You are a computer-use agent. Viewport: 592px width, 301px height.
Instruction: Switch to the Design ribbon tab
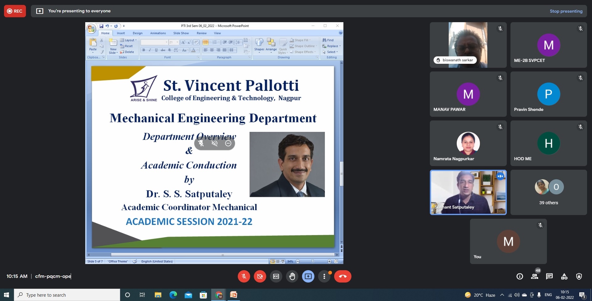[x=138, y=33]
